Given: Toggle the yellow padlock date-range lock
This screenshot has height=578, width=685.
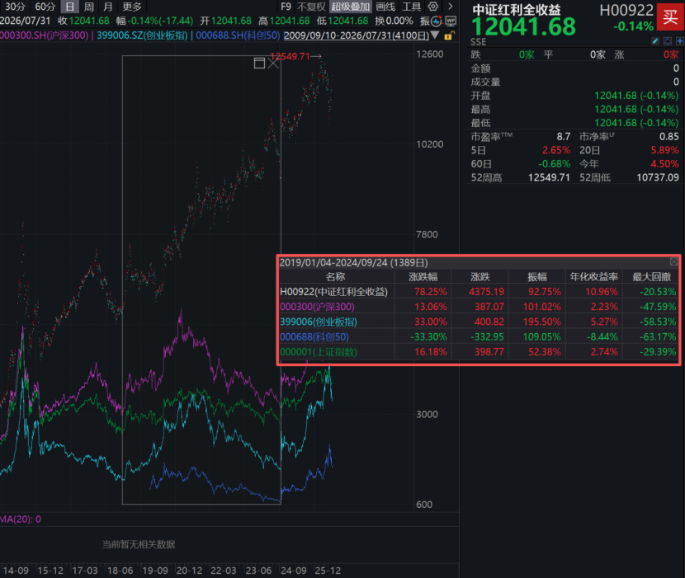Looking at the screenshot, I should (449, 35).
